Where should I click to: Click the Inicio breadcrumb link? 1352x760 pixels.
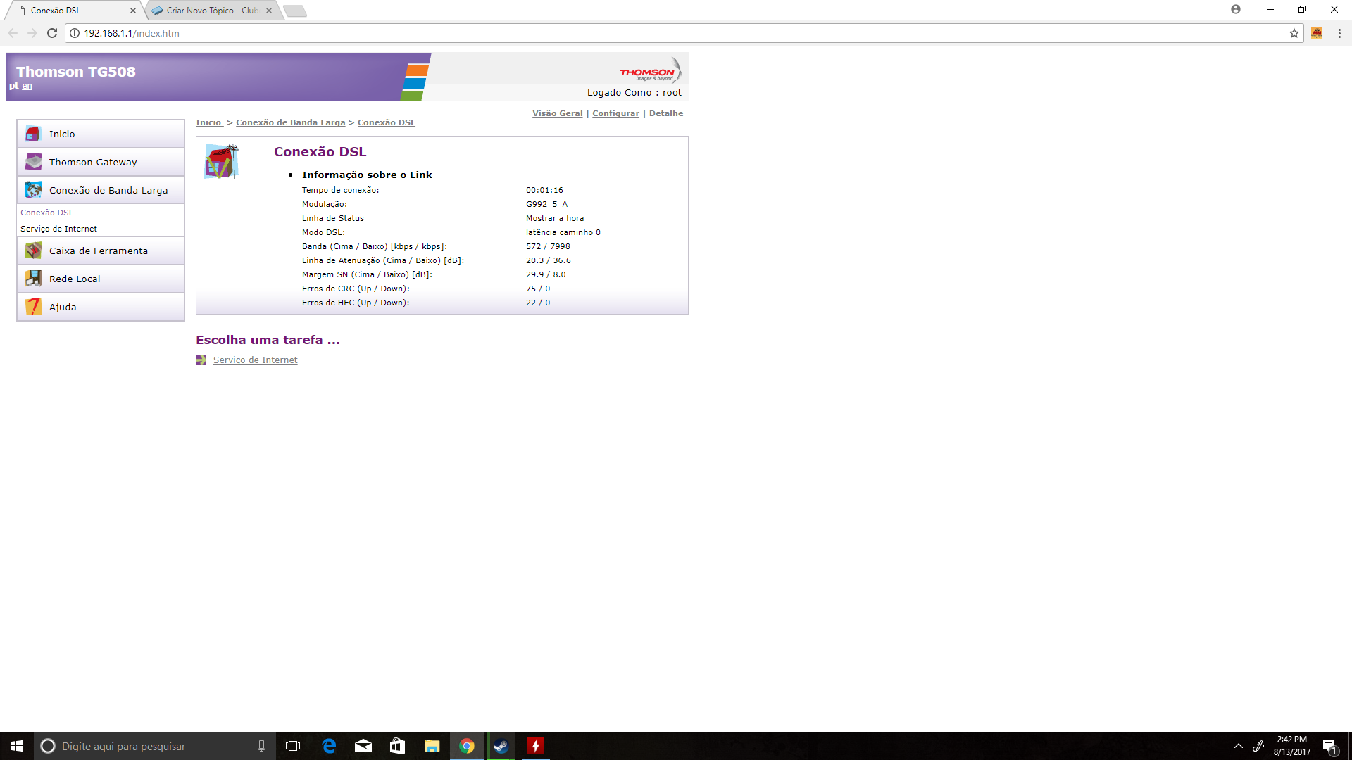[x=208, y=122]
